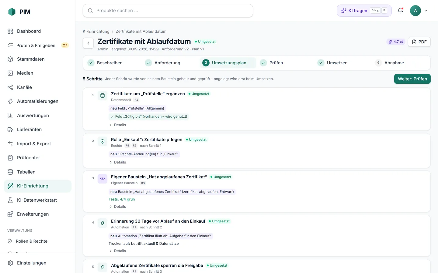Image resolution: width=438 pixels, height=273 pixels.
Task: Expand Details for step 4 Erinnerung 30 Tage
Action: click(118, 251)
